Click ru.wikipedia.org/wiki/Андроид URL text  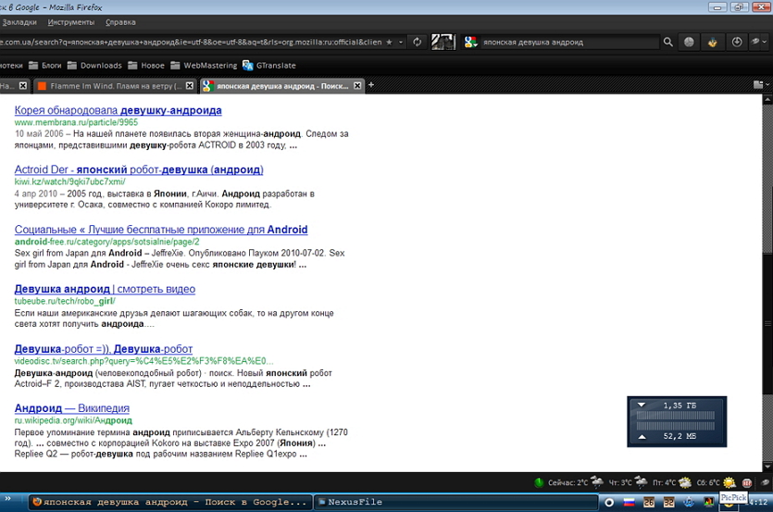click(73, 420)
